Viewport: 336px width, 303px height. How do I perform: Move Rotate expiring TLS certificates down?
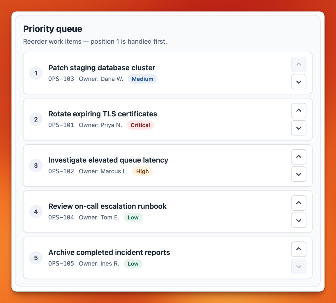coord(299,128)
